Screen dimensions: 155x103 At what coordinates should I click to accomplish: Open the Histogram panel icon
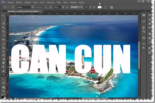150,19
